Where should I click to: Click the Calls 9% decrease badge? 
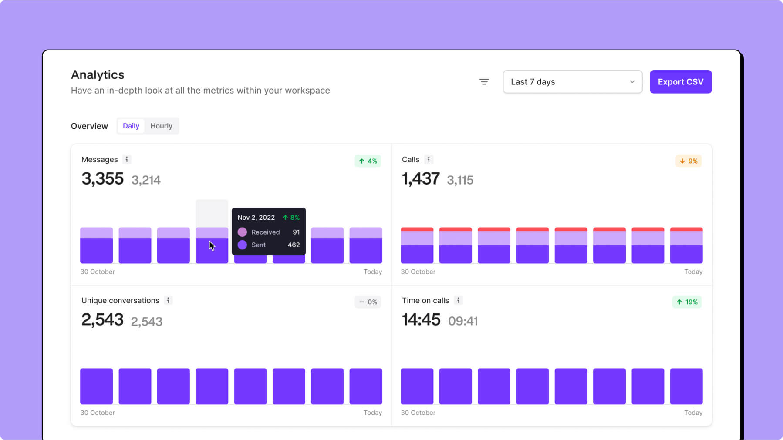pyautogui.click(x=688, y=161)
